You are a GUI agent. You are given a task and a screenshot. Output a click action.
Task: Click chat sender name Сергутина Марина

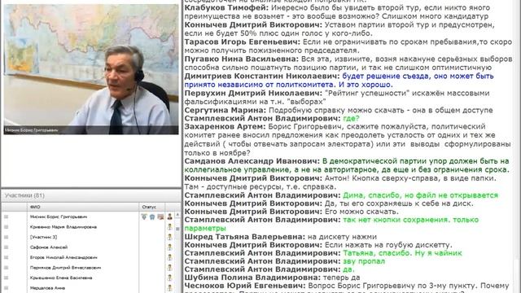point(225,110)
